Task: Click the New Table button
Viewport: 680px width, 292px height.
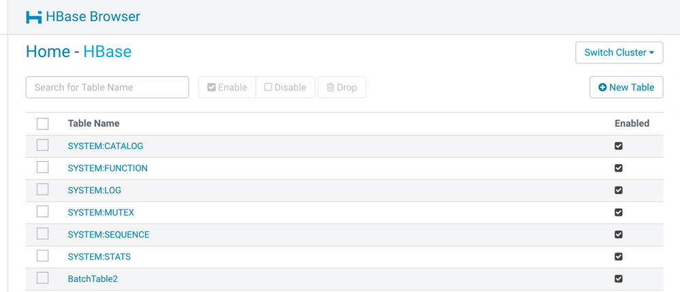Action: click(x=626, y=88)
